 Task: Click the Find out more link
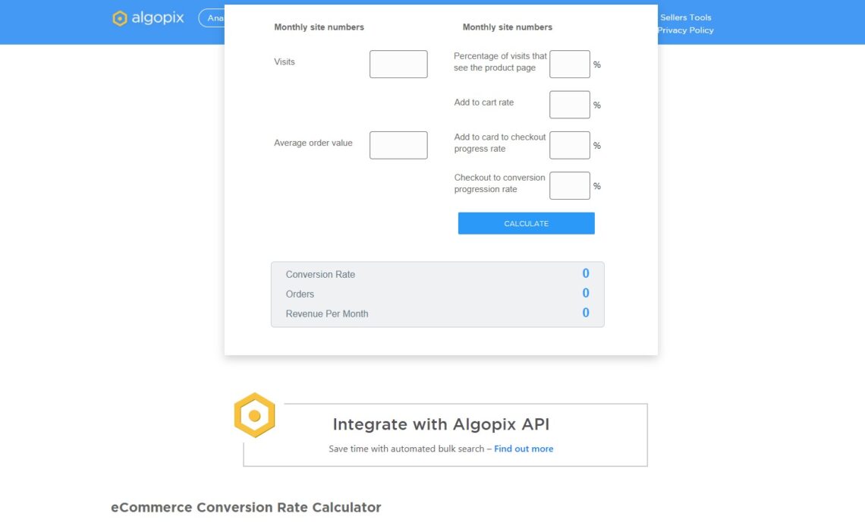tap(523, 449)
